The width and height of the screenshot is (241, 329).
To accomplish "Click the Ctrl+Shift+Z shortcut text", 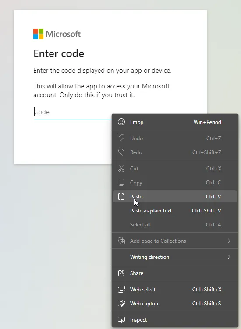I will [206, 152].
